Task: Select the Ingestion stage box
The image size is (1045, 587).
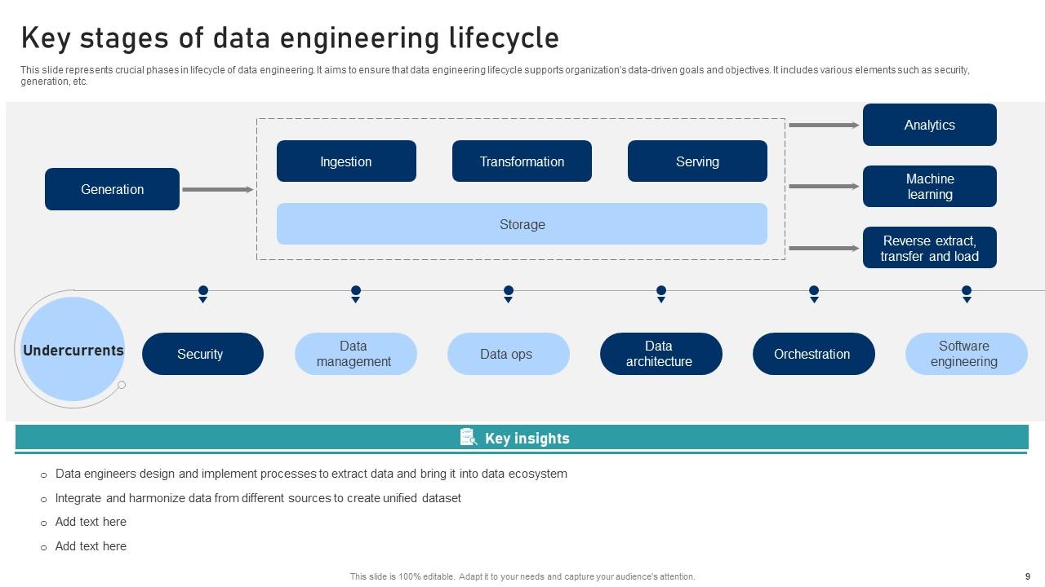Action: tap(346, 161)
